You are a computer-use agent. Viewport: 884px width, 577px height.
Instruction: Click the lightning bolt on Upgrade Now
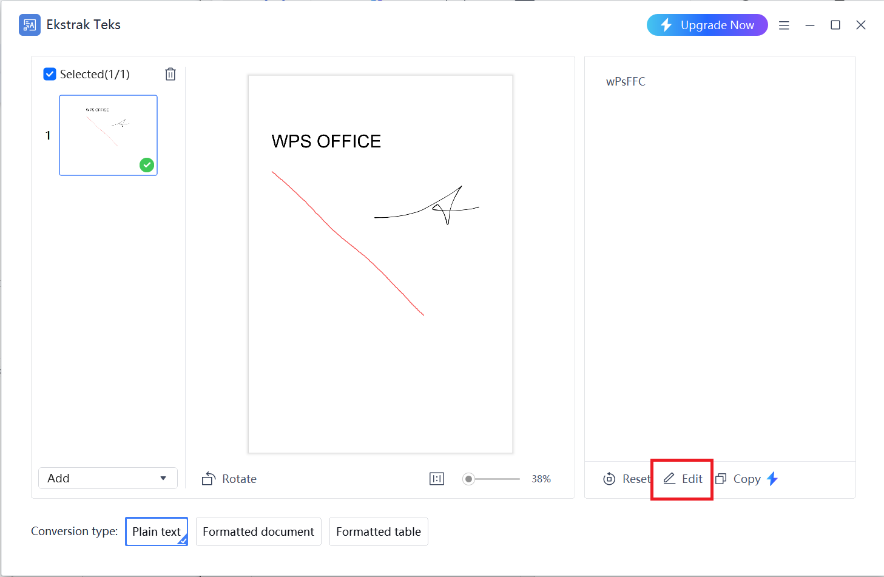coord(666,25)
